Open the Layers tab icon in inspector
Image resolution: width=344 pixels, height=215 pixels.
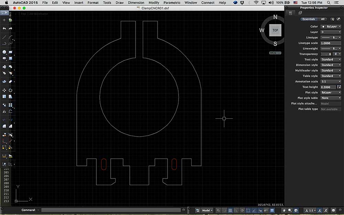(x=300, y=13)
